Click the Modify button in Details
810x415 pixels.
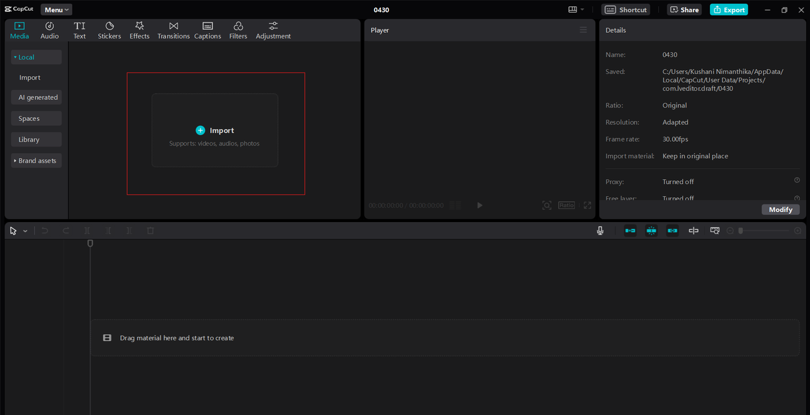(x=780, y=209)
